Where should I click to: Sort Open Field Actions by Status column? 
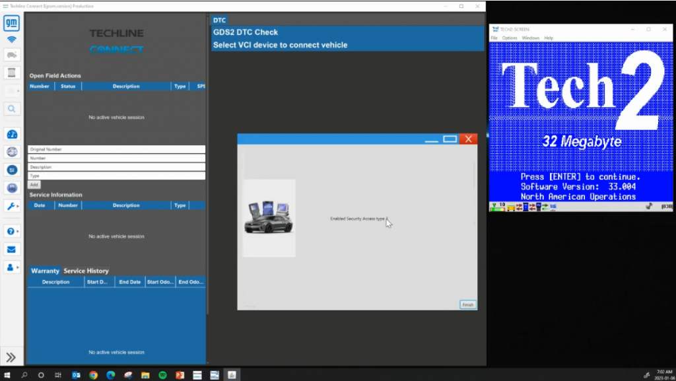tap(68, 87)
